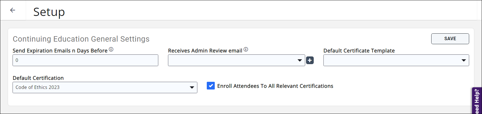Open the Need Help? side tab

477,101
